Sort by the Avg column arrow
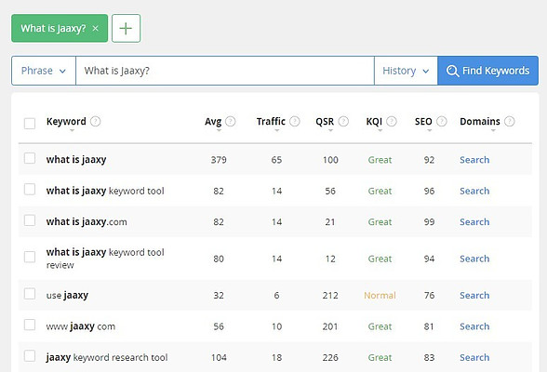547x372 pixels. click(219, 130)
